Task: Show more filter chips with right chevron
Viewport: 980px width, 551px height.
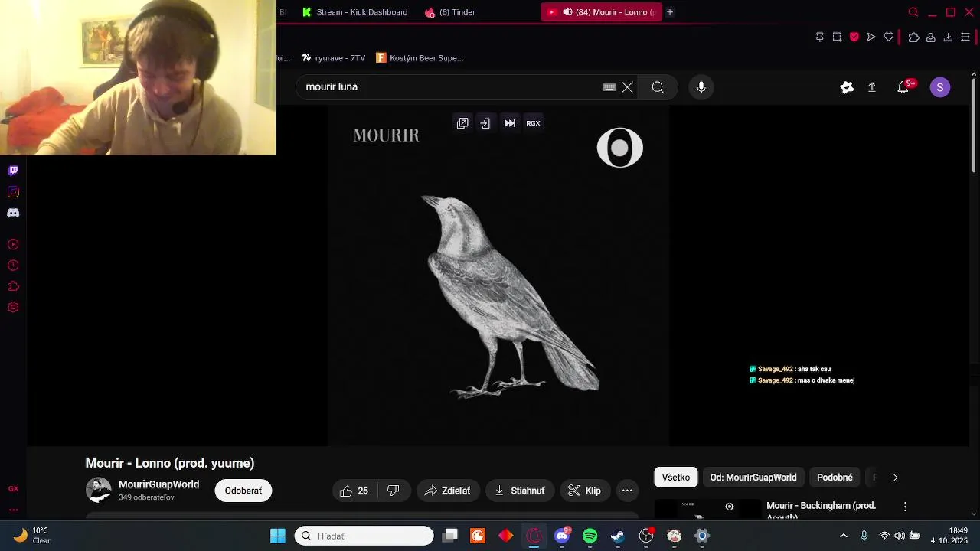Action: click(x=895, y=478)
